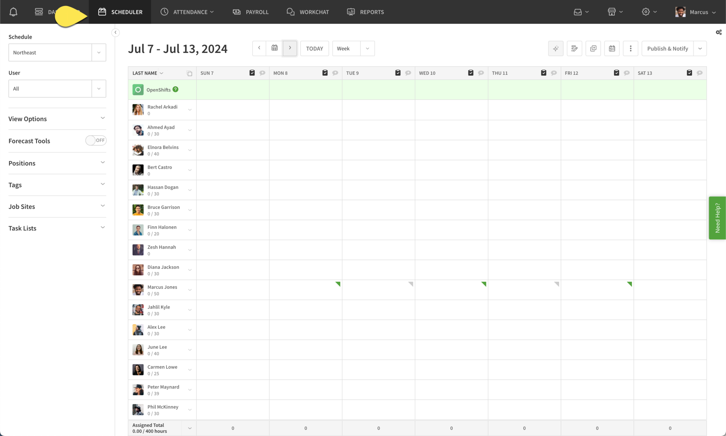The width and height of the screenshot is (726, 436).
Task: Open the REPORTS tab
Action: click(365, 12)
